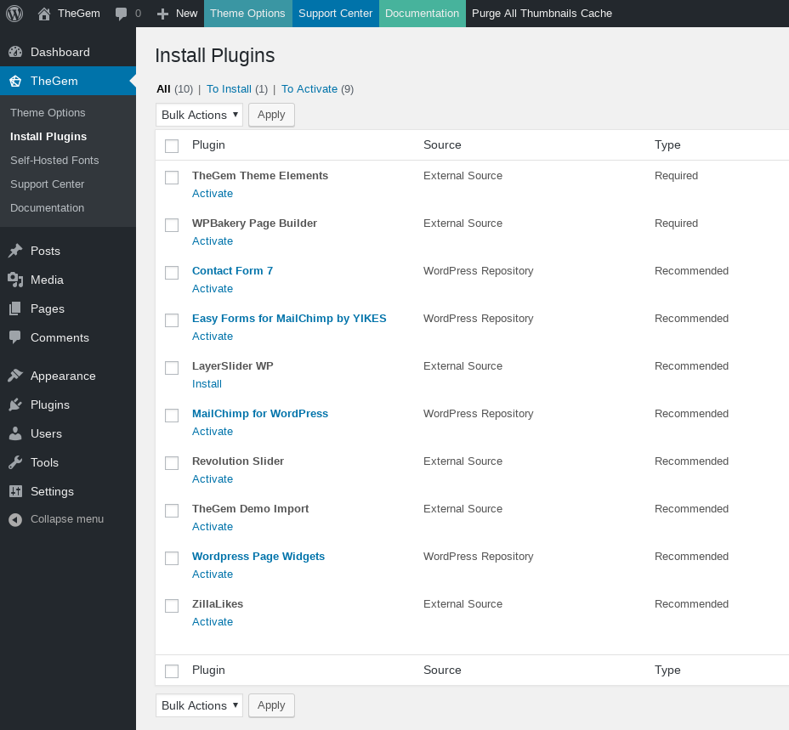Select the Tools wrench icon
Viewport: 789px width, 730px height.
[15, 462]
